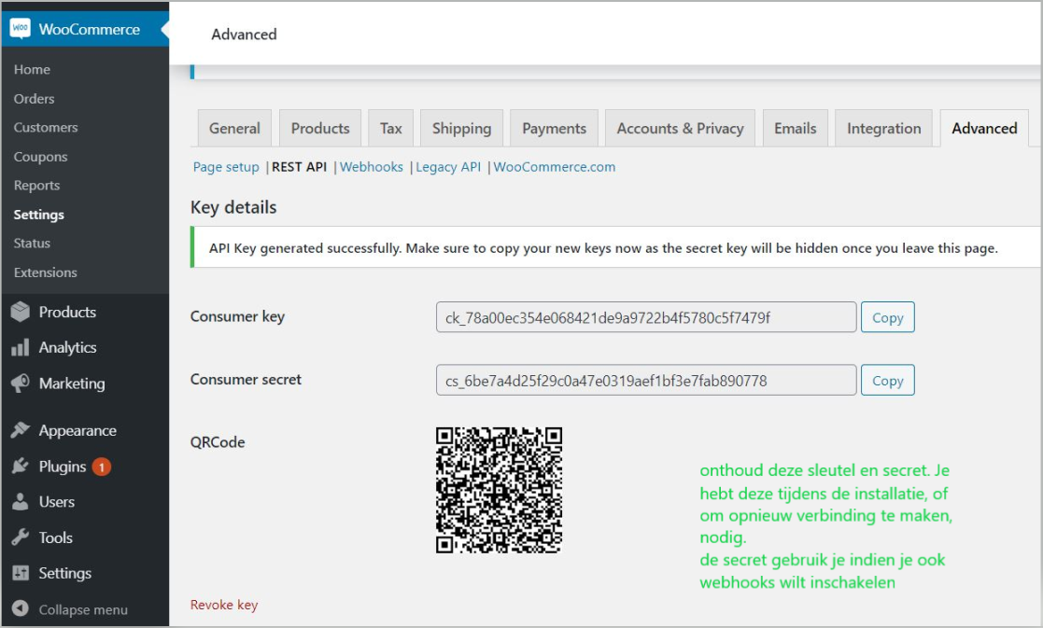Select the Advanced tab
1043x628 pixels.
(x=984, y=128)
